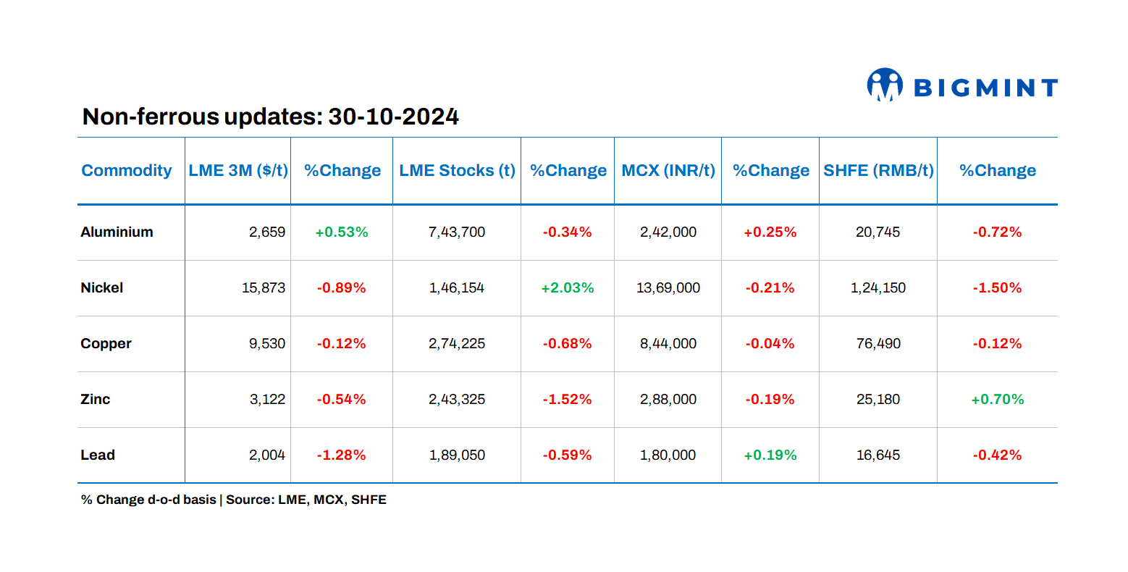The height and width of the screenshot is (572, 1128).
Task: Select the Non-ferrous updates title
Action: [270, 117]
